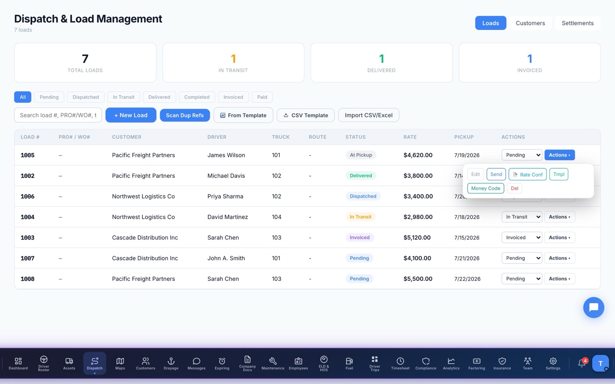Open Team icon in dock
Image resolution: width=615 pixels, height=384 pixels.
point(528,363)
